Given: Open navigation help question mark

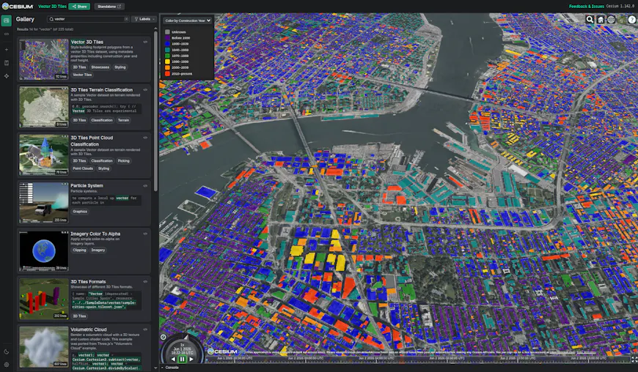Looking at the screenshot, I should (x=632, y=20).
